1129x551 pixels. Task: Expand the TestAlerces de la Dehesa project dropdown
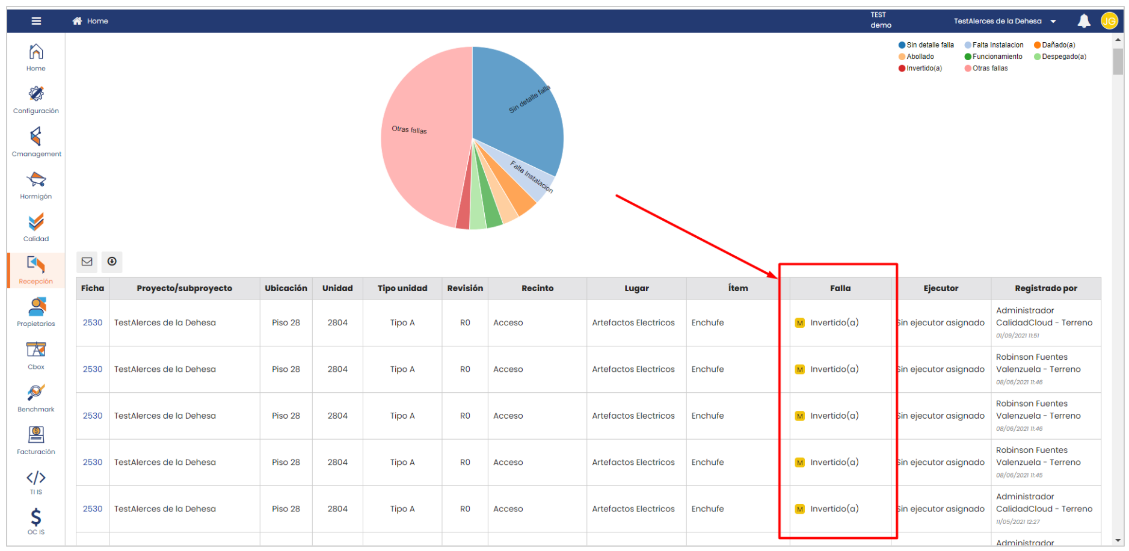coord(1005,21)
